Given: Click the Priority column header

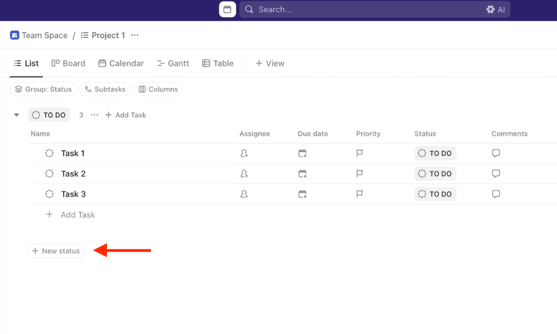Looking at the screenshot, I should tap(368, 134).
